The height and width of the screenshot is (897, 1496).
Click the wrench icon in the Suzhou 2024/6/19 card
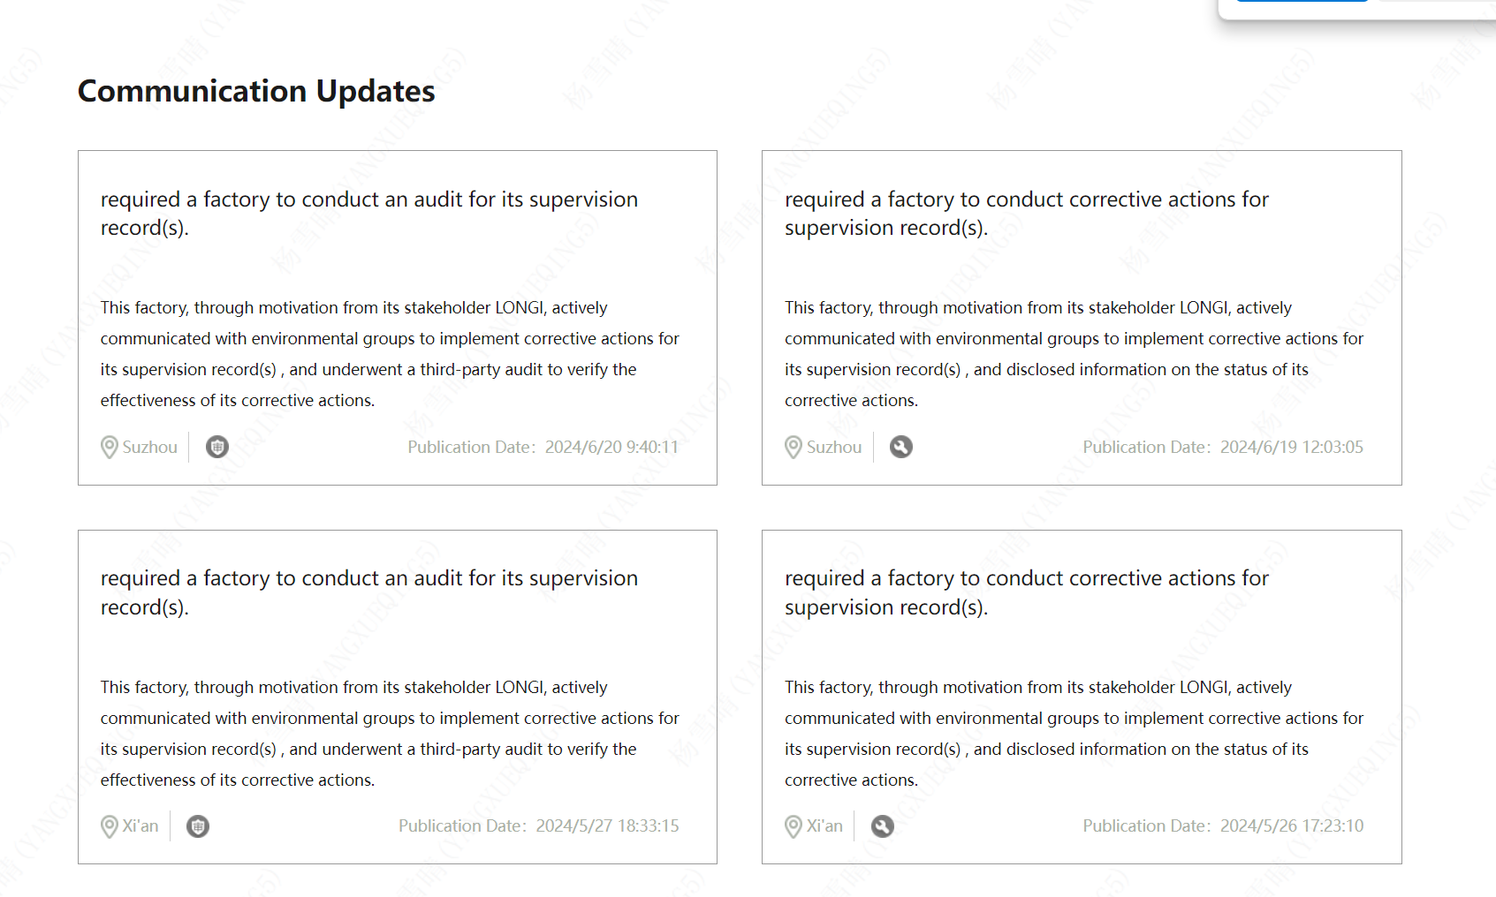click(x=901, y=447)
